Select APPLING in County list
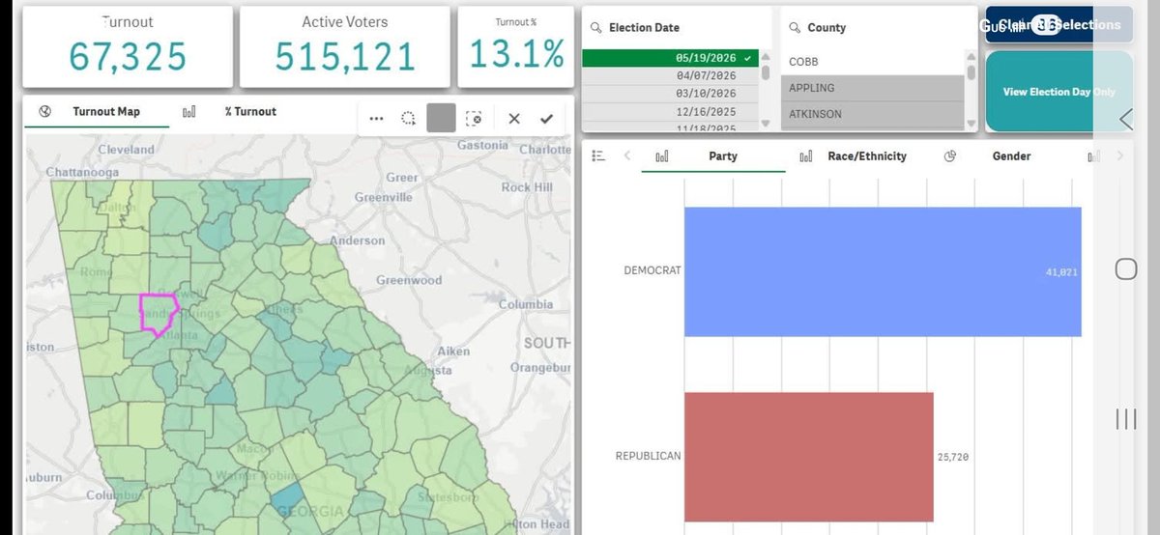 pyautogui.click(x=872, y=88)
